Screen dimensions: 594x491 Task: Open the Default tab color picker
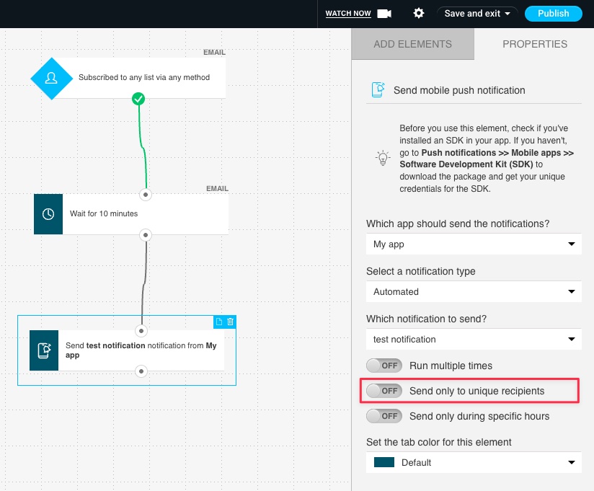[474, 462]
